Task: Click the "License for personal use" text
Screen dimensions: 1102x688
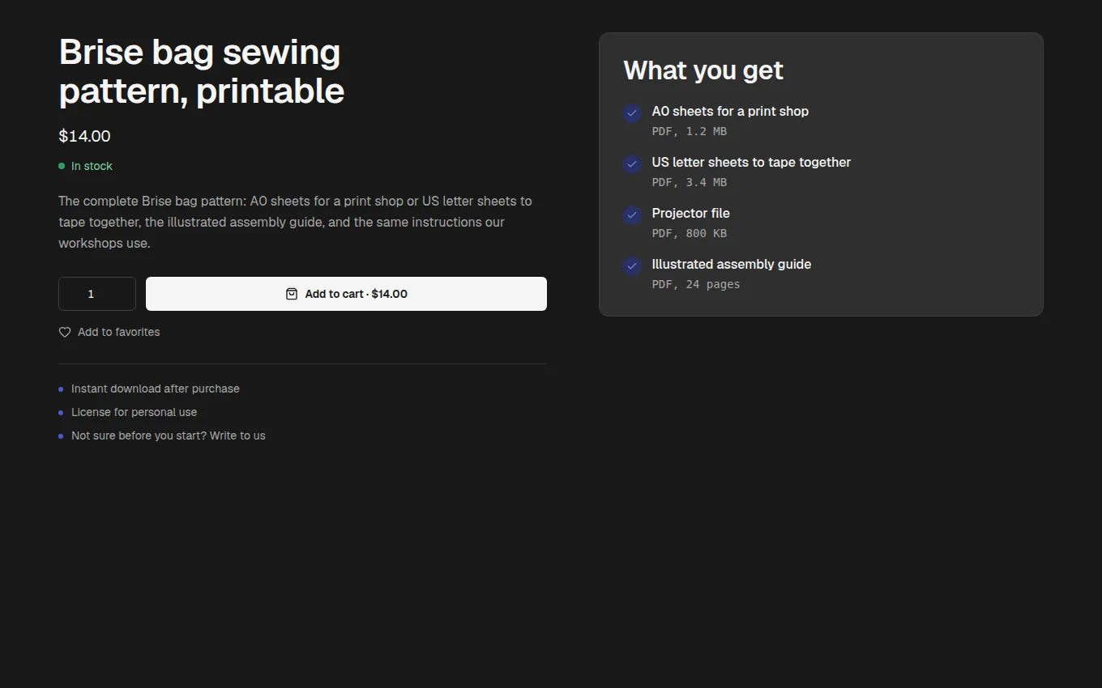Action: point(135,412)
